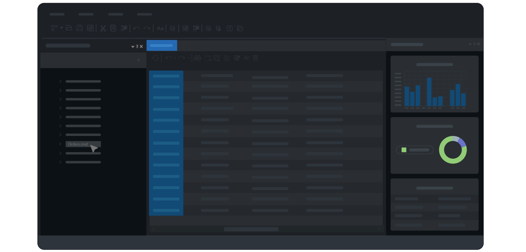Click the open folder icon beside Save
This screenshot has height=252, width=526.
[69, 28]
